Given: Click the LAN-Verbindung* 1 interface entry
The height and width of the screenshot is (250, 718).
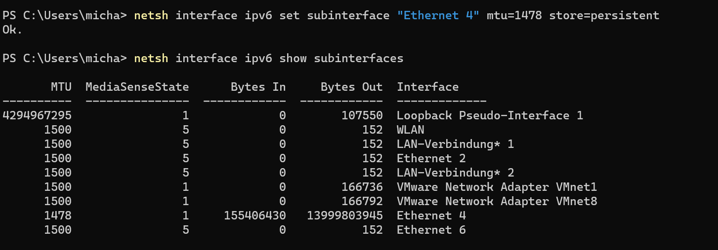Looking at the screenshot, I should pyautogui.click(x=455, y=144).
